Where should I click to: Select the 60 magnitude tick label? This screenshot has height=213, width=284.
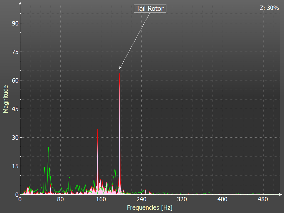tap(15, 80)
